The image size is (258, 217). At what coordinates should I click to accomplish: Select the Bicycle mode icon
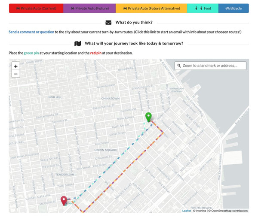[227, 8]
